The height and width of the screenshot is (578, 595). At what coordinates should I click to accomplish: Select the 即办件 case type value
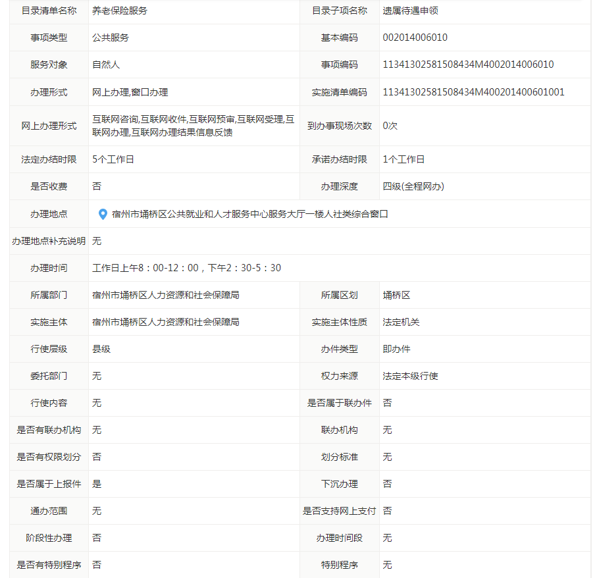point(396,349)
